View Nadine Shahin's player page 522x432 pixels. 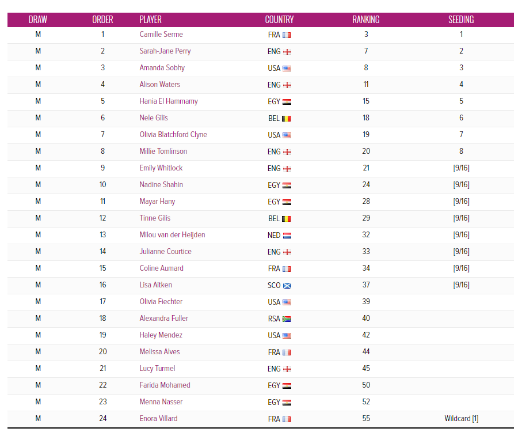[161, 184]
